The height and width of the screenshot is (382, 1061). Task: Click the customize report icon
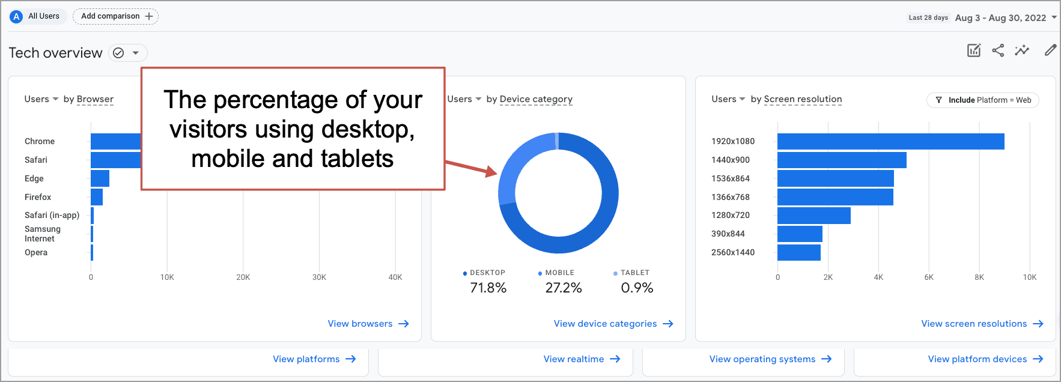pos(974,50)
